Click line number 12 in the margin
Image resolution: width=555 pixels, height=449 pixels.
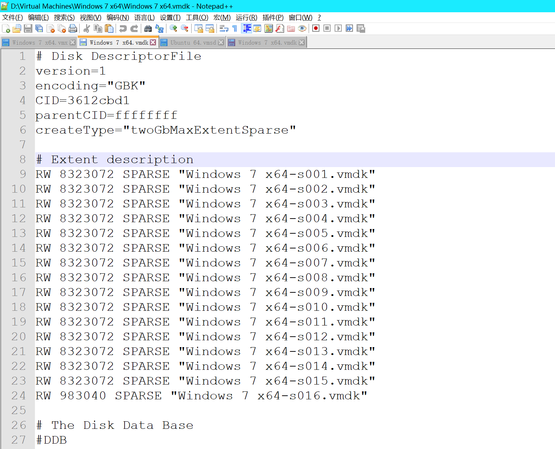pyautogui.click(x=18, y=219)
